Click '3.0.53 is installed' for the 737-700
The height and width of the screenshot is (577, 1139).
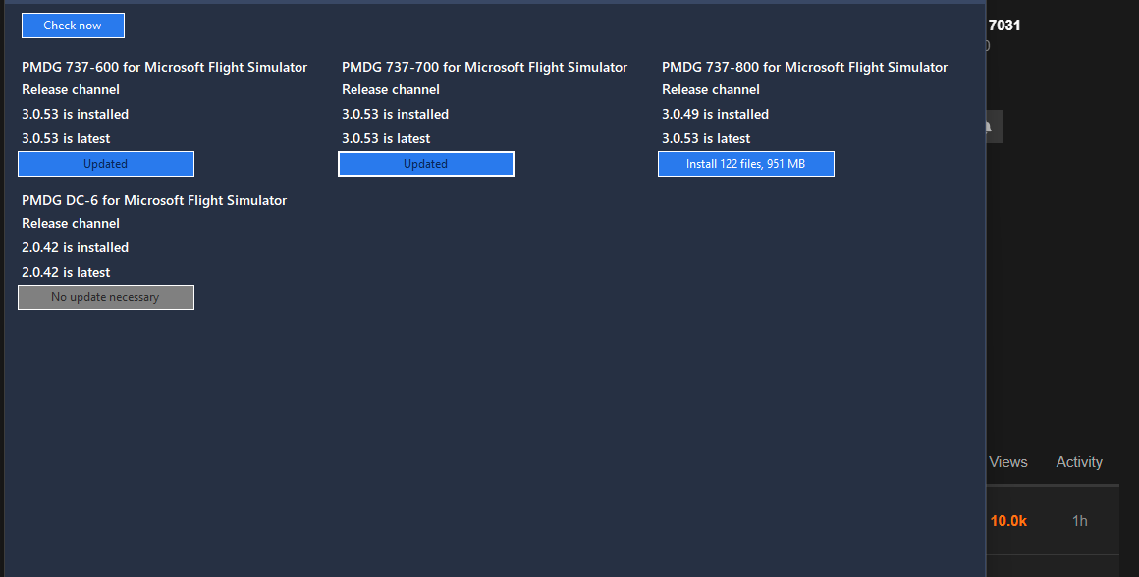[x=395, y=115]
